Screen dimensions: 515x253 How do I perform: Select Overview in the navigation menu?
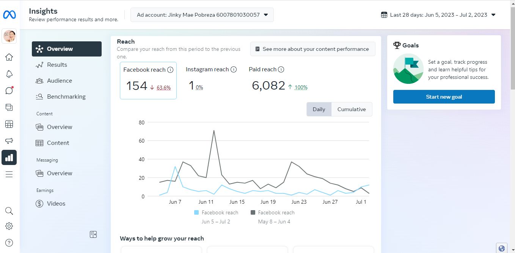point(67,49)
